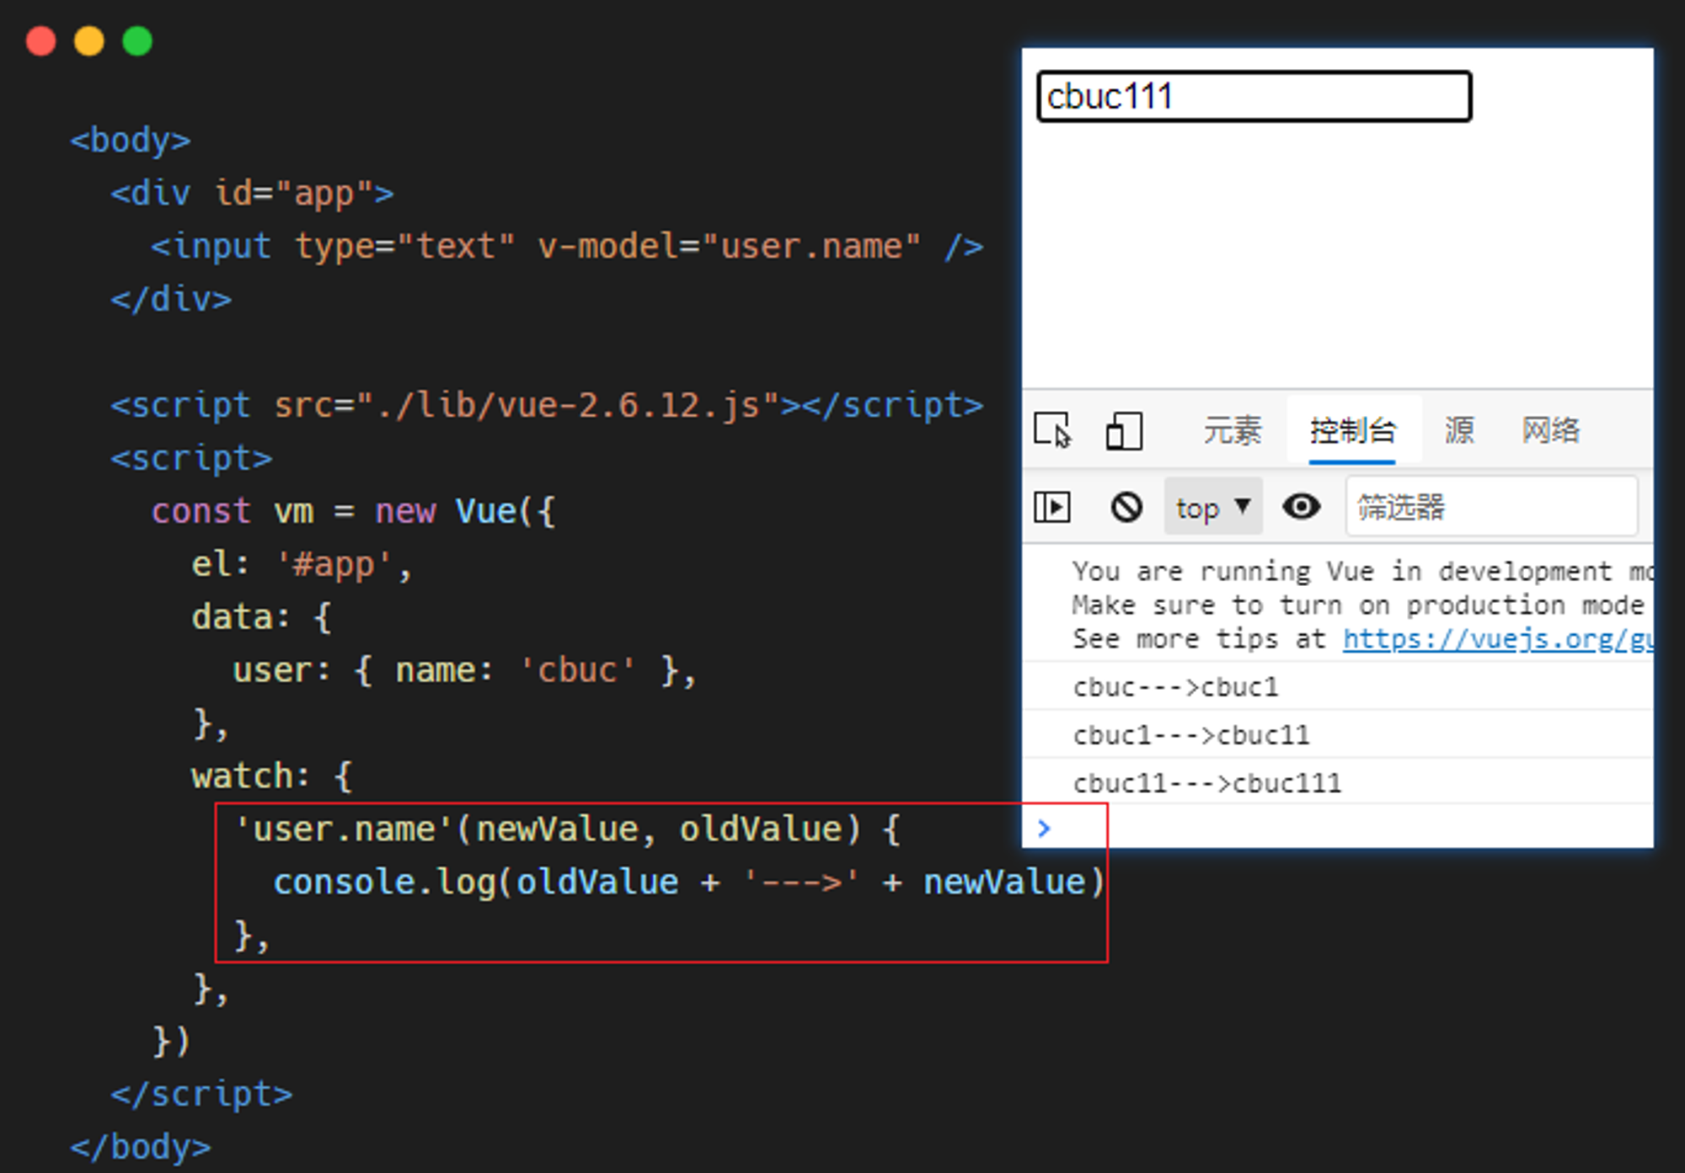Click the script src vue-2.6.12.js line

(x=547, y=406)
